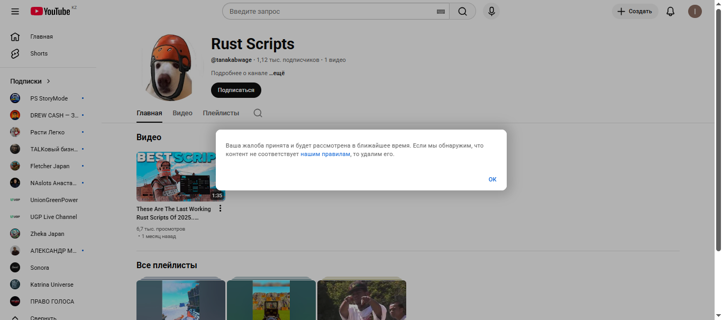Open three-dot menu for the video
Image resolution: width=722 pixels, height=320 pixels.
click(221, 208)
